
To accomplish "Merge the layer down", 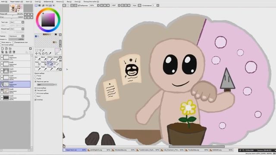I will pyautogui.click(x=6, y=52).
